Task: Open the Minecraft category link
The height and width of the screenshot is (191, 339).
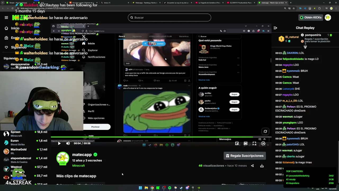Action: [78, 166]
